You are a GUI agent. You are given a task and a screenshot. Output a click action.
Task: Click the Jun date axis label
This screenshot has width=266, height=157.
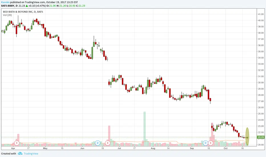(x=82, y=148)
